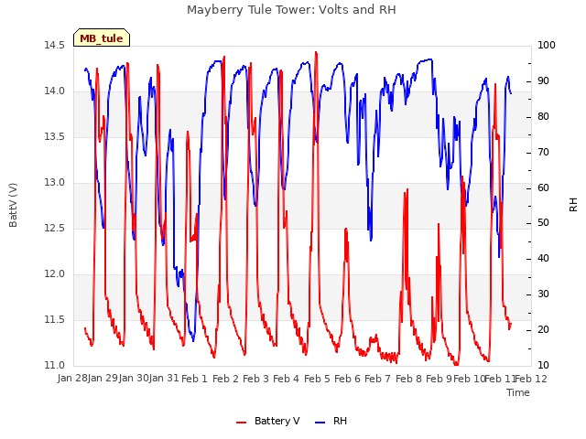The image size is (586, 439).
Task: Click the 13.5 voltage tick label
Action: pos(55,136)
